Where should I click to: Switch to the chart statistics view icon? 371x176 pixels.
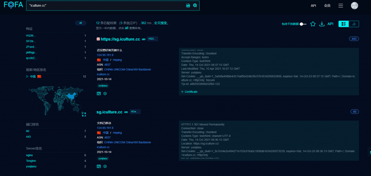tap(354, 24)
